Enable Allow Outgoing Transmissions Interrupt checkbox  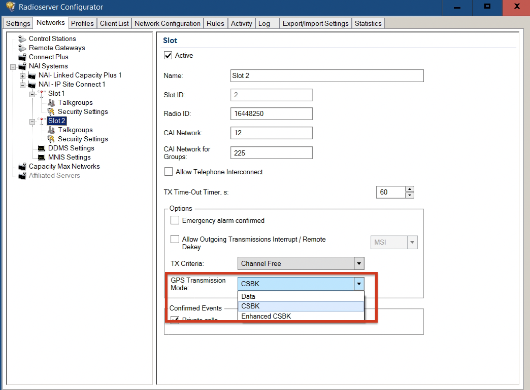[x=175, y=239]
